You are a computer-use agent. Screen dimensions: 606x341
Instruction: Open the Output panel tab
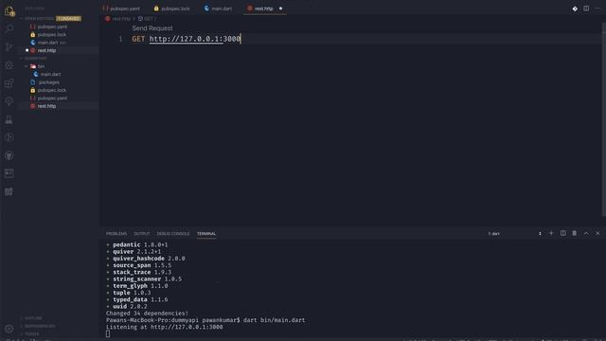(x=141, y=234)
